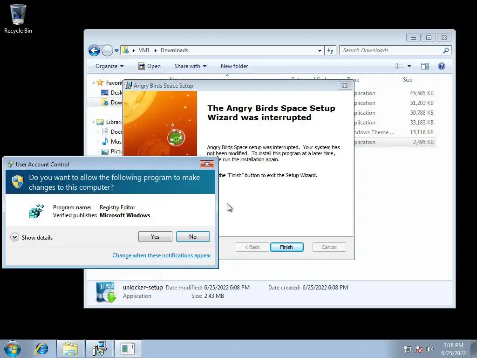Select the 33,183 KB file row
477x358 pixels.
[395, 123]
